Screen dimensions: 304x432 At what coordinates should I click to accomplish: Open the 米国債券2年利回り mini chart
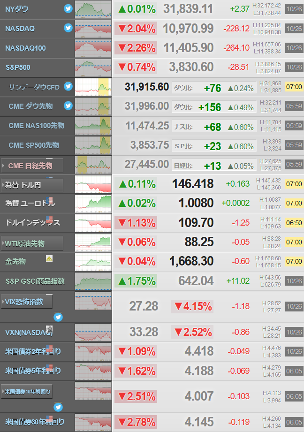click(x=93, y=352)
